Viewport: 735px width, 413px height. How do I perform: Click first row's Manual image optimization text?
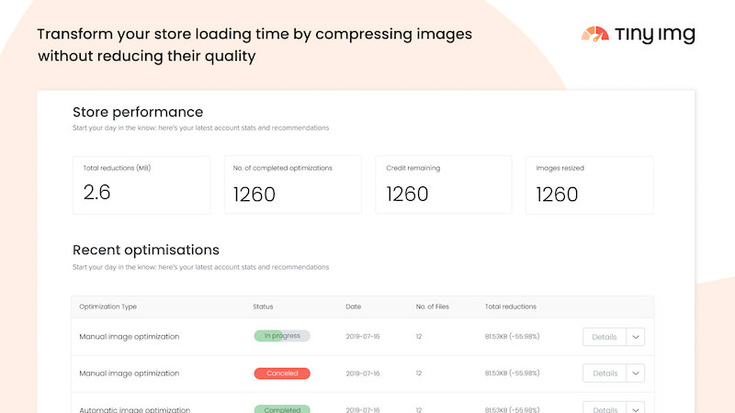click(x=130, y=337)
